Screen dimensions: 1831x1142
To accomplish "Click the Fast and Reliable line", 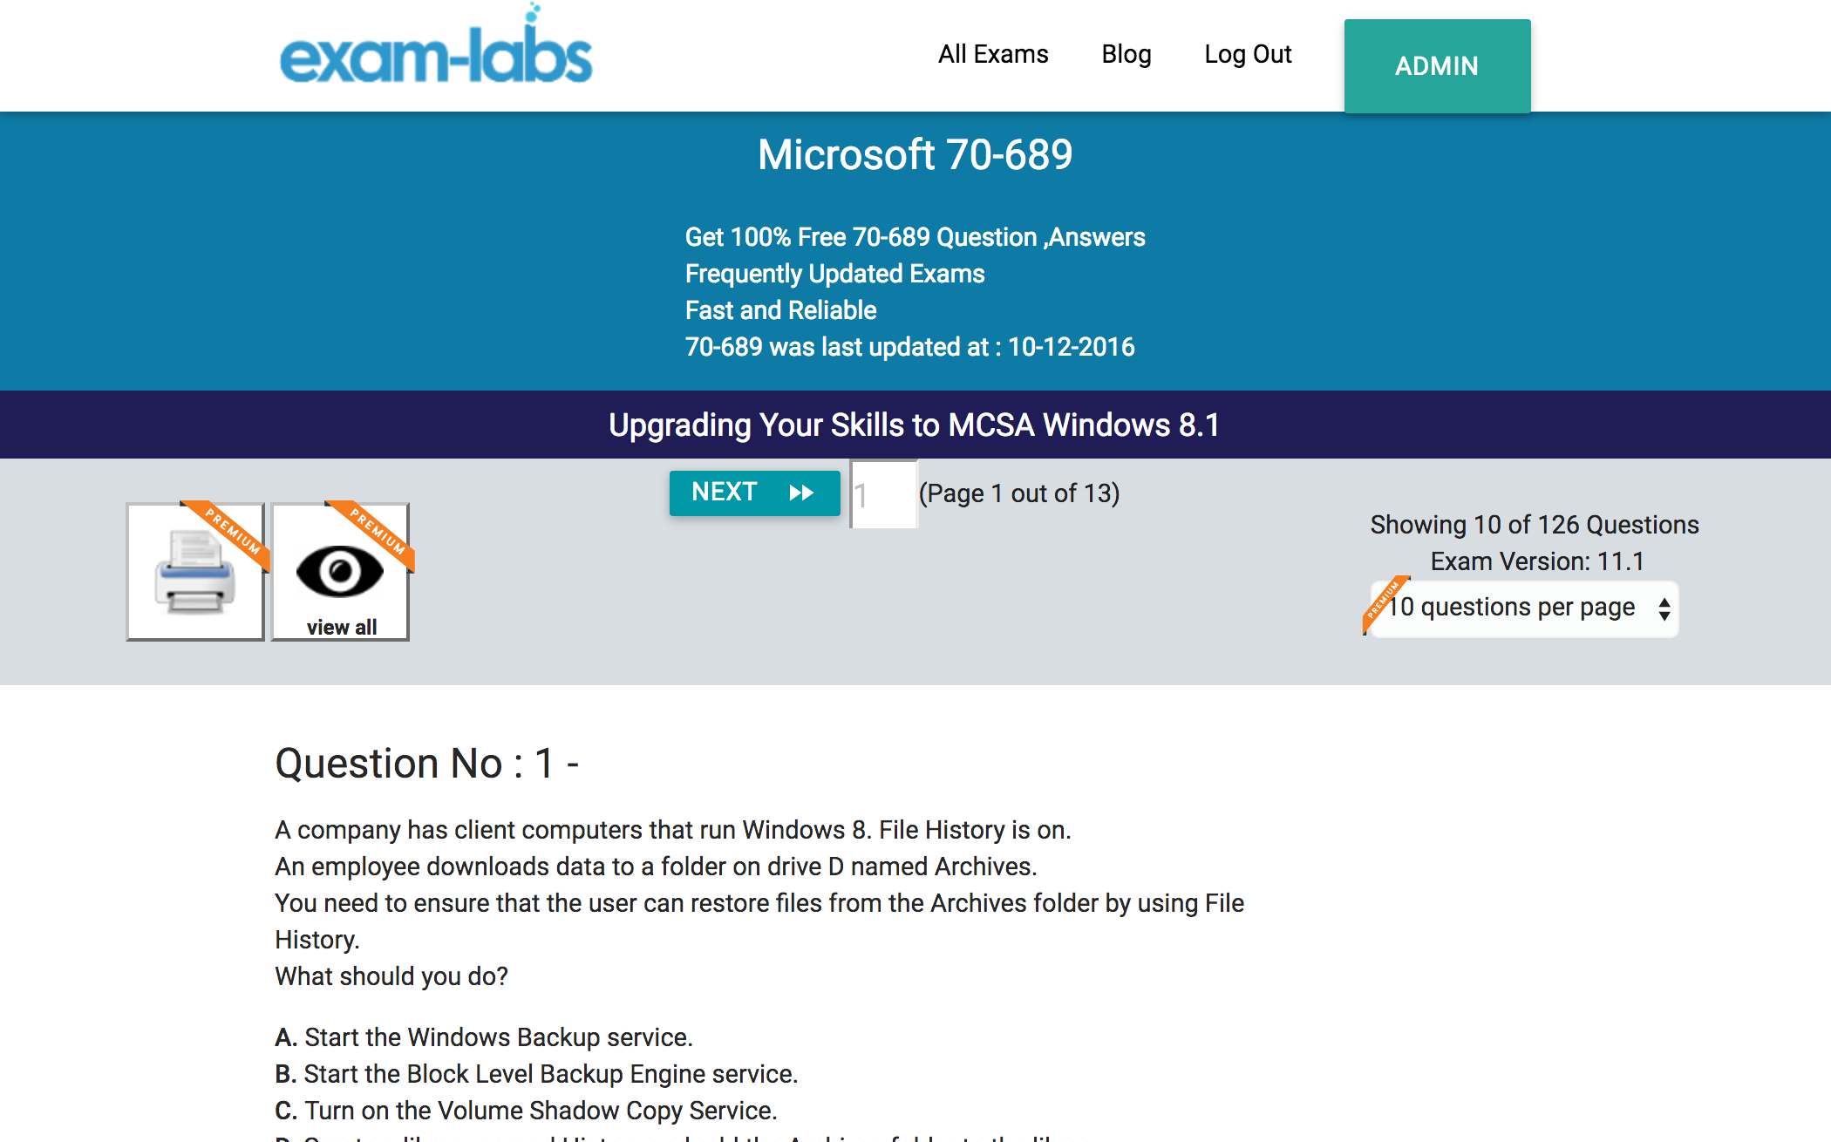I will (x=781, y=310).
